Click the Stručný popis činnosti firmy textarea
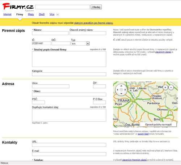The height and width of the screenshot is (165, 181). pos(69,59)
